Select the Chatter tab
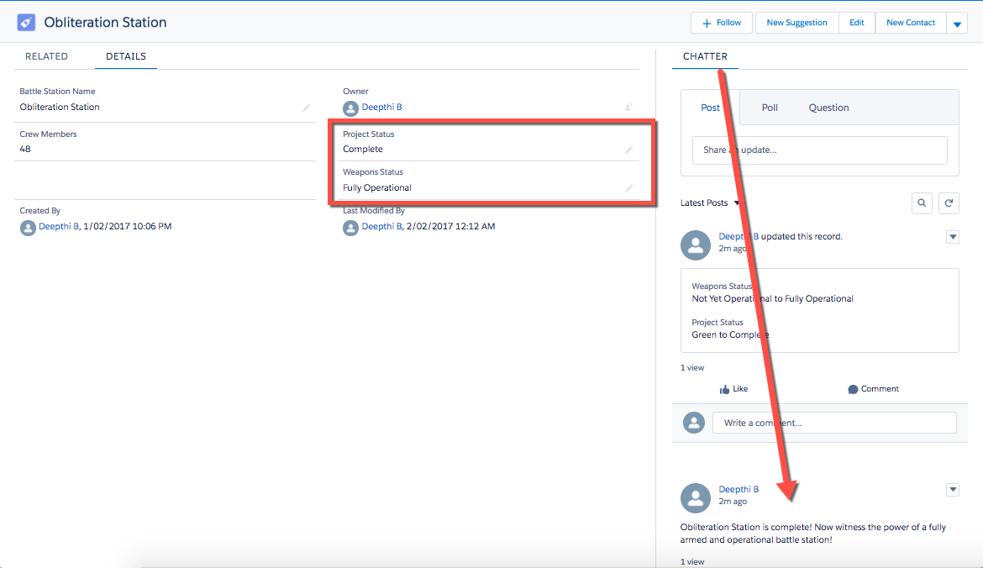The width and height of the screenshot is (983, 568). pos(705,56)
